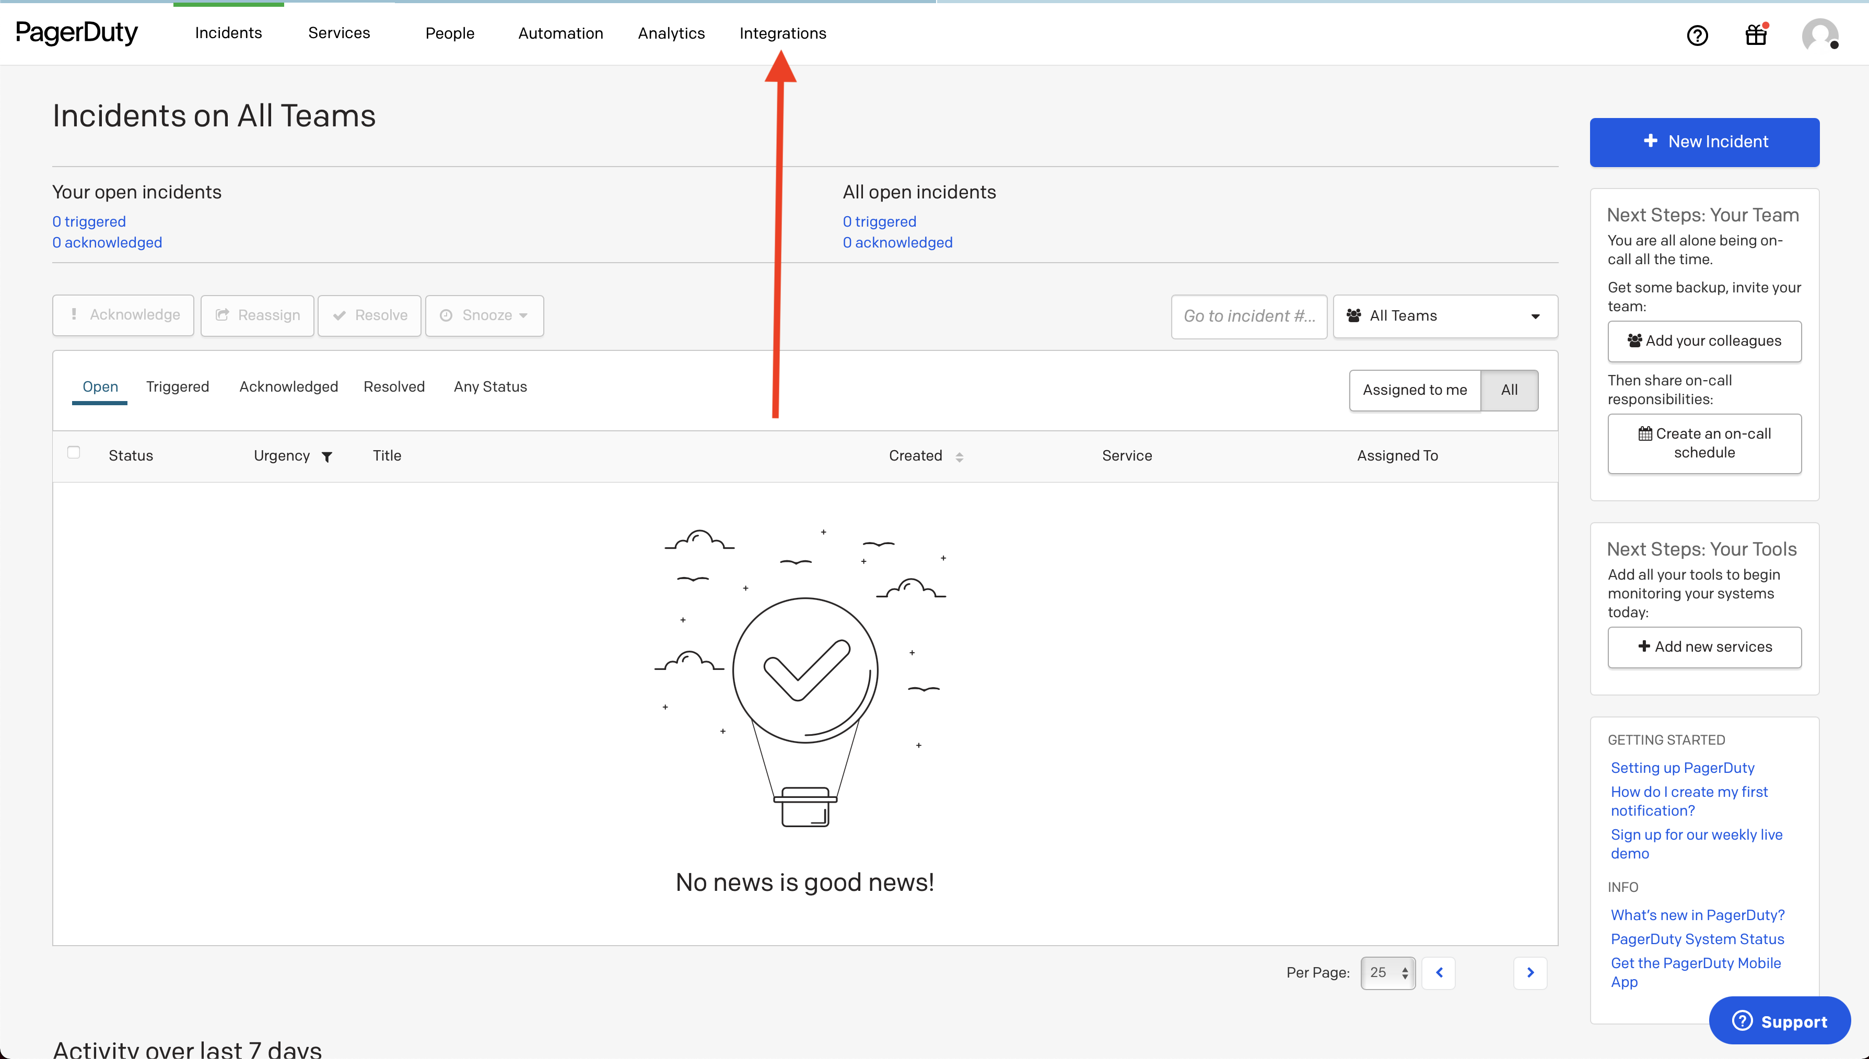Create a New Incident

coord(1704,142)
